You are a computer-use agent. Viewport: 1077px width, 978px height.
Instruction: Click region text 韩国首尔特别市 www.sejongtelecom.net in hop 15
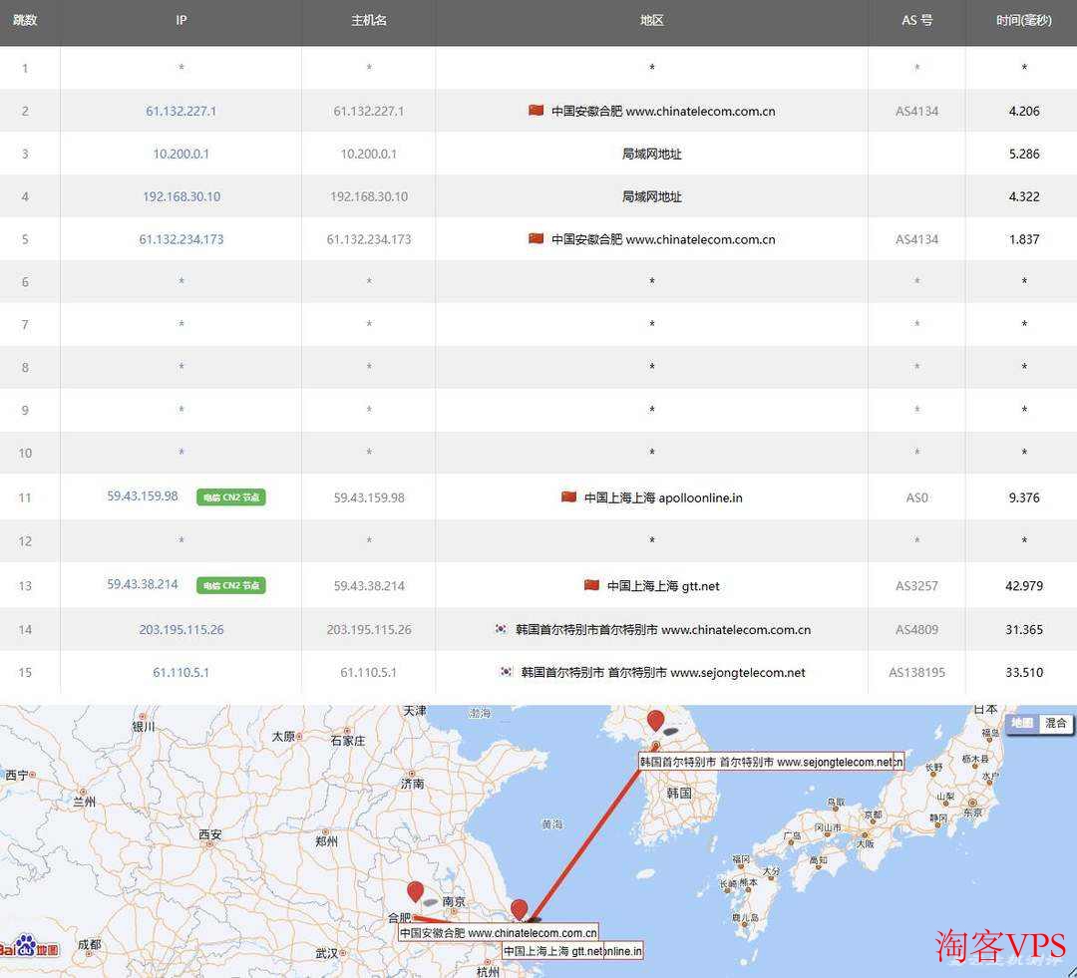click(x=663, y=672)
